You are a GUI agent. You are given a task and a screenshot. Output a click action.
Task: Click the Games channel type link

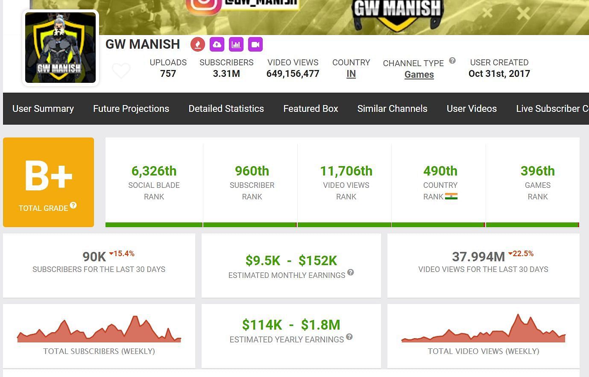pyautogui.click(x=419, y=75)
